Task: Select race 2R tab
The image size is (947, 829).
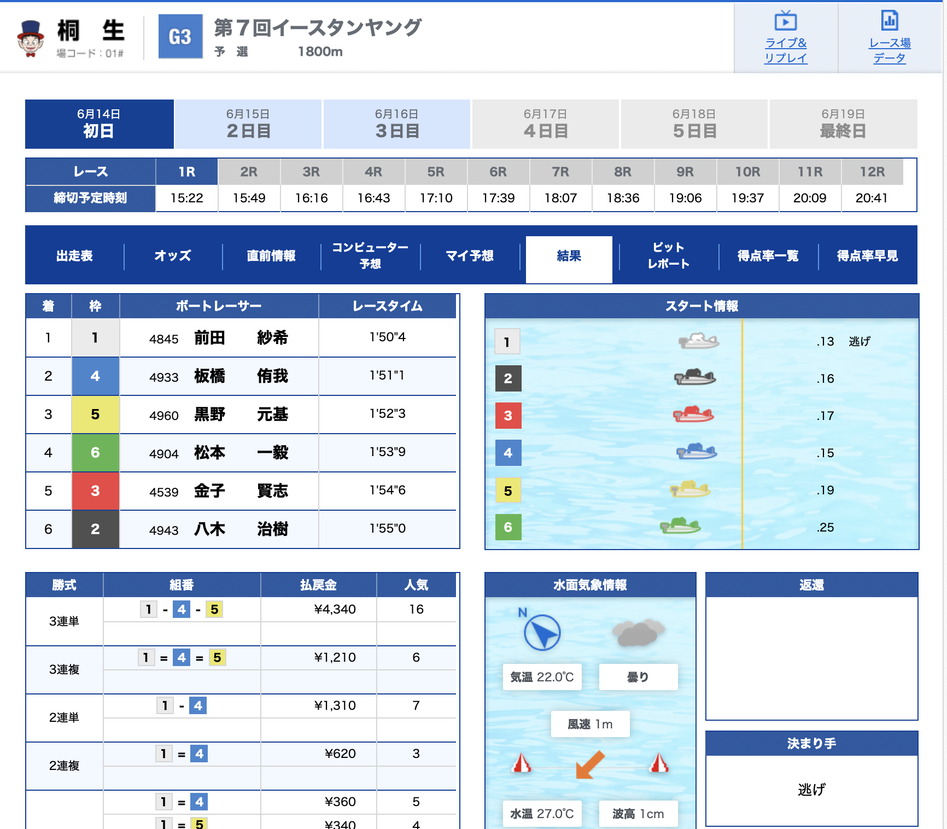Action: [x=249, y=172]
